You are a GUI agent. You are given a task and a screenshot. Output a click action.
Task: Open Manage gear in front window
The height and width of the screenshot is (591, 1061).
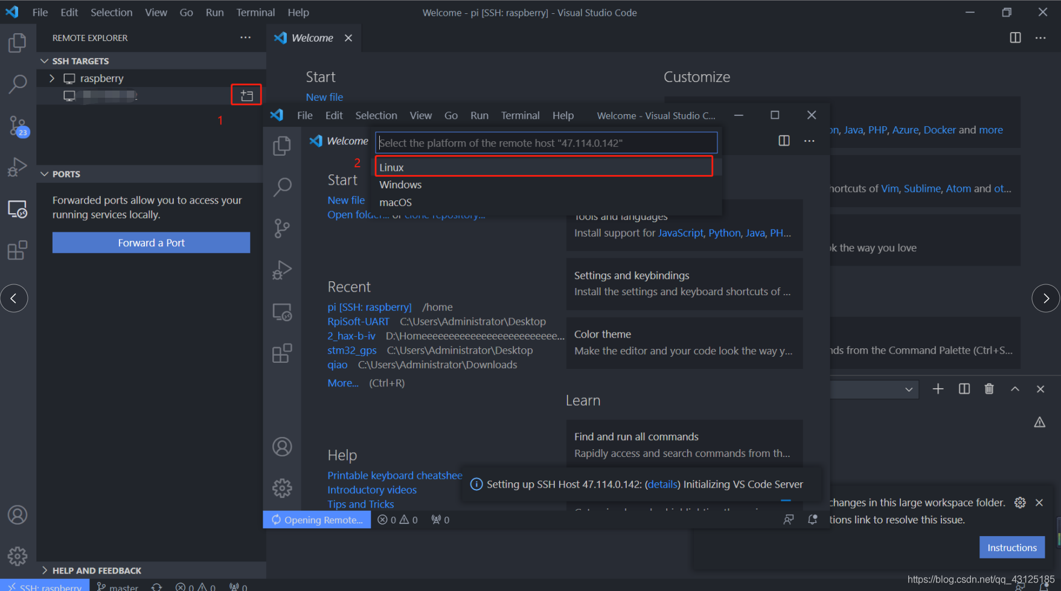[282, 488]
